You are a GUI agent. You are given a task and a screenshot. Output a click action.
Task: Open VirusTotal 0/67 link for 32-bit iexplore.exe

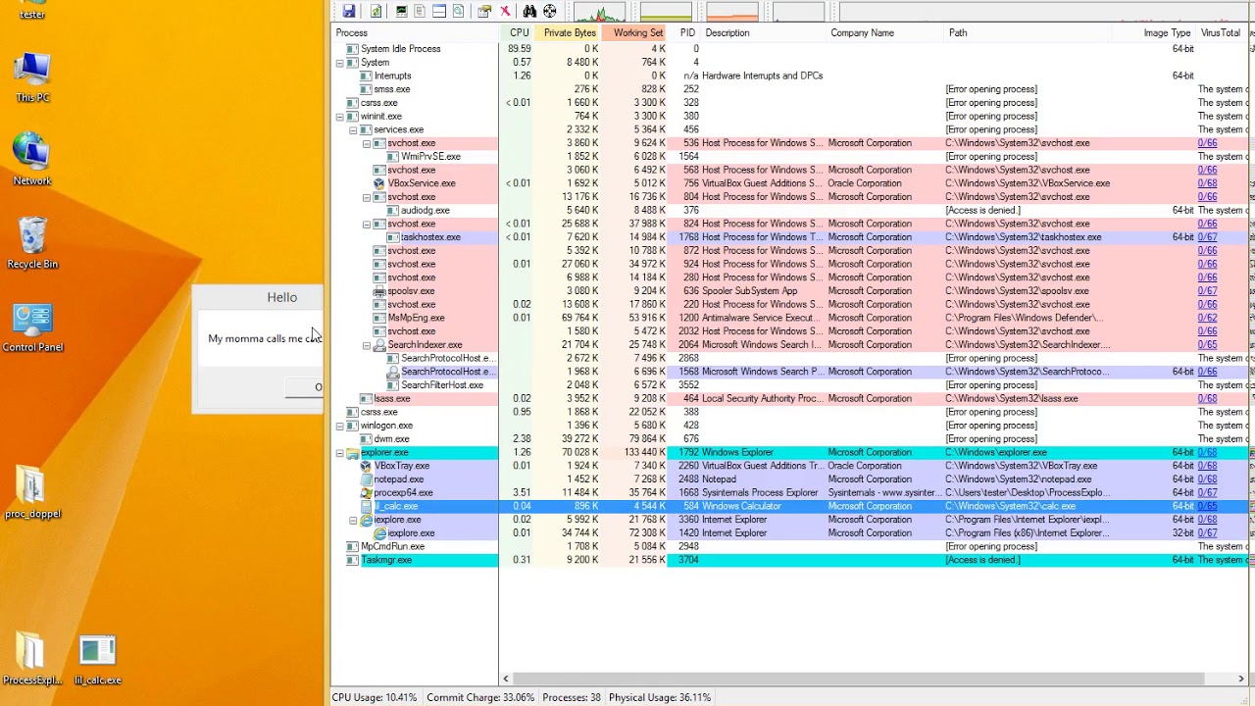pos(1207,533)
